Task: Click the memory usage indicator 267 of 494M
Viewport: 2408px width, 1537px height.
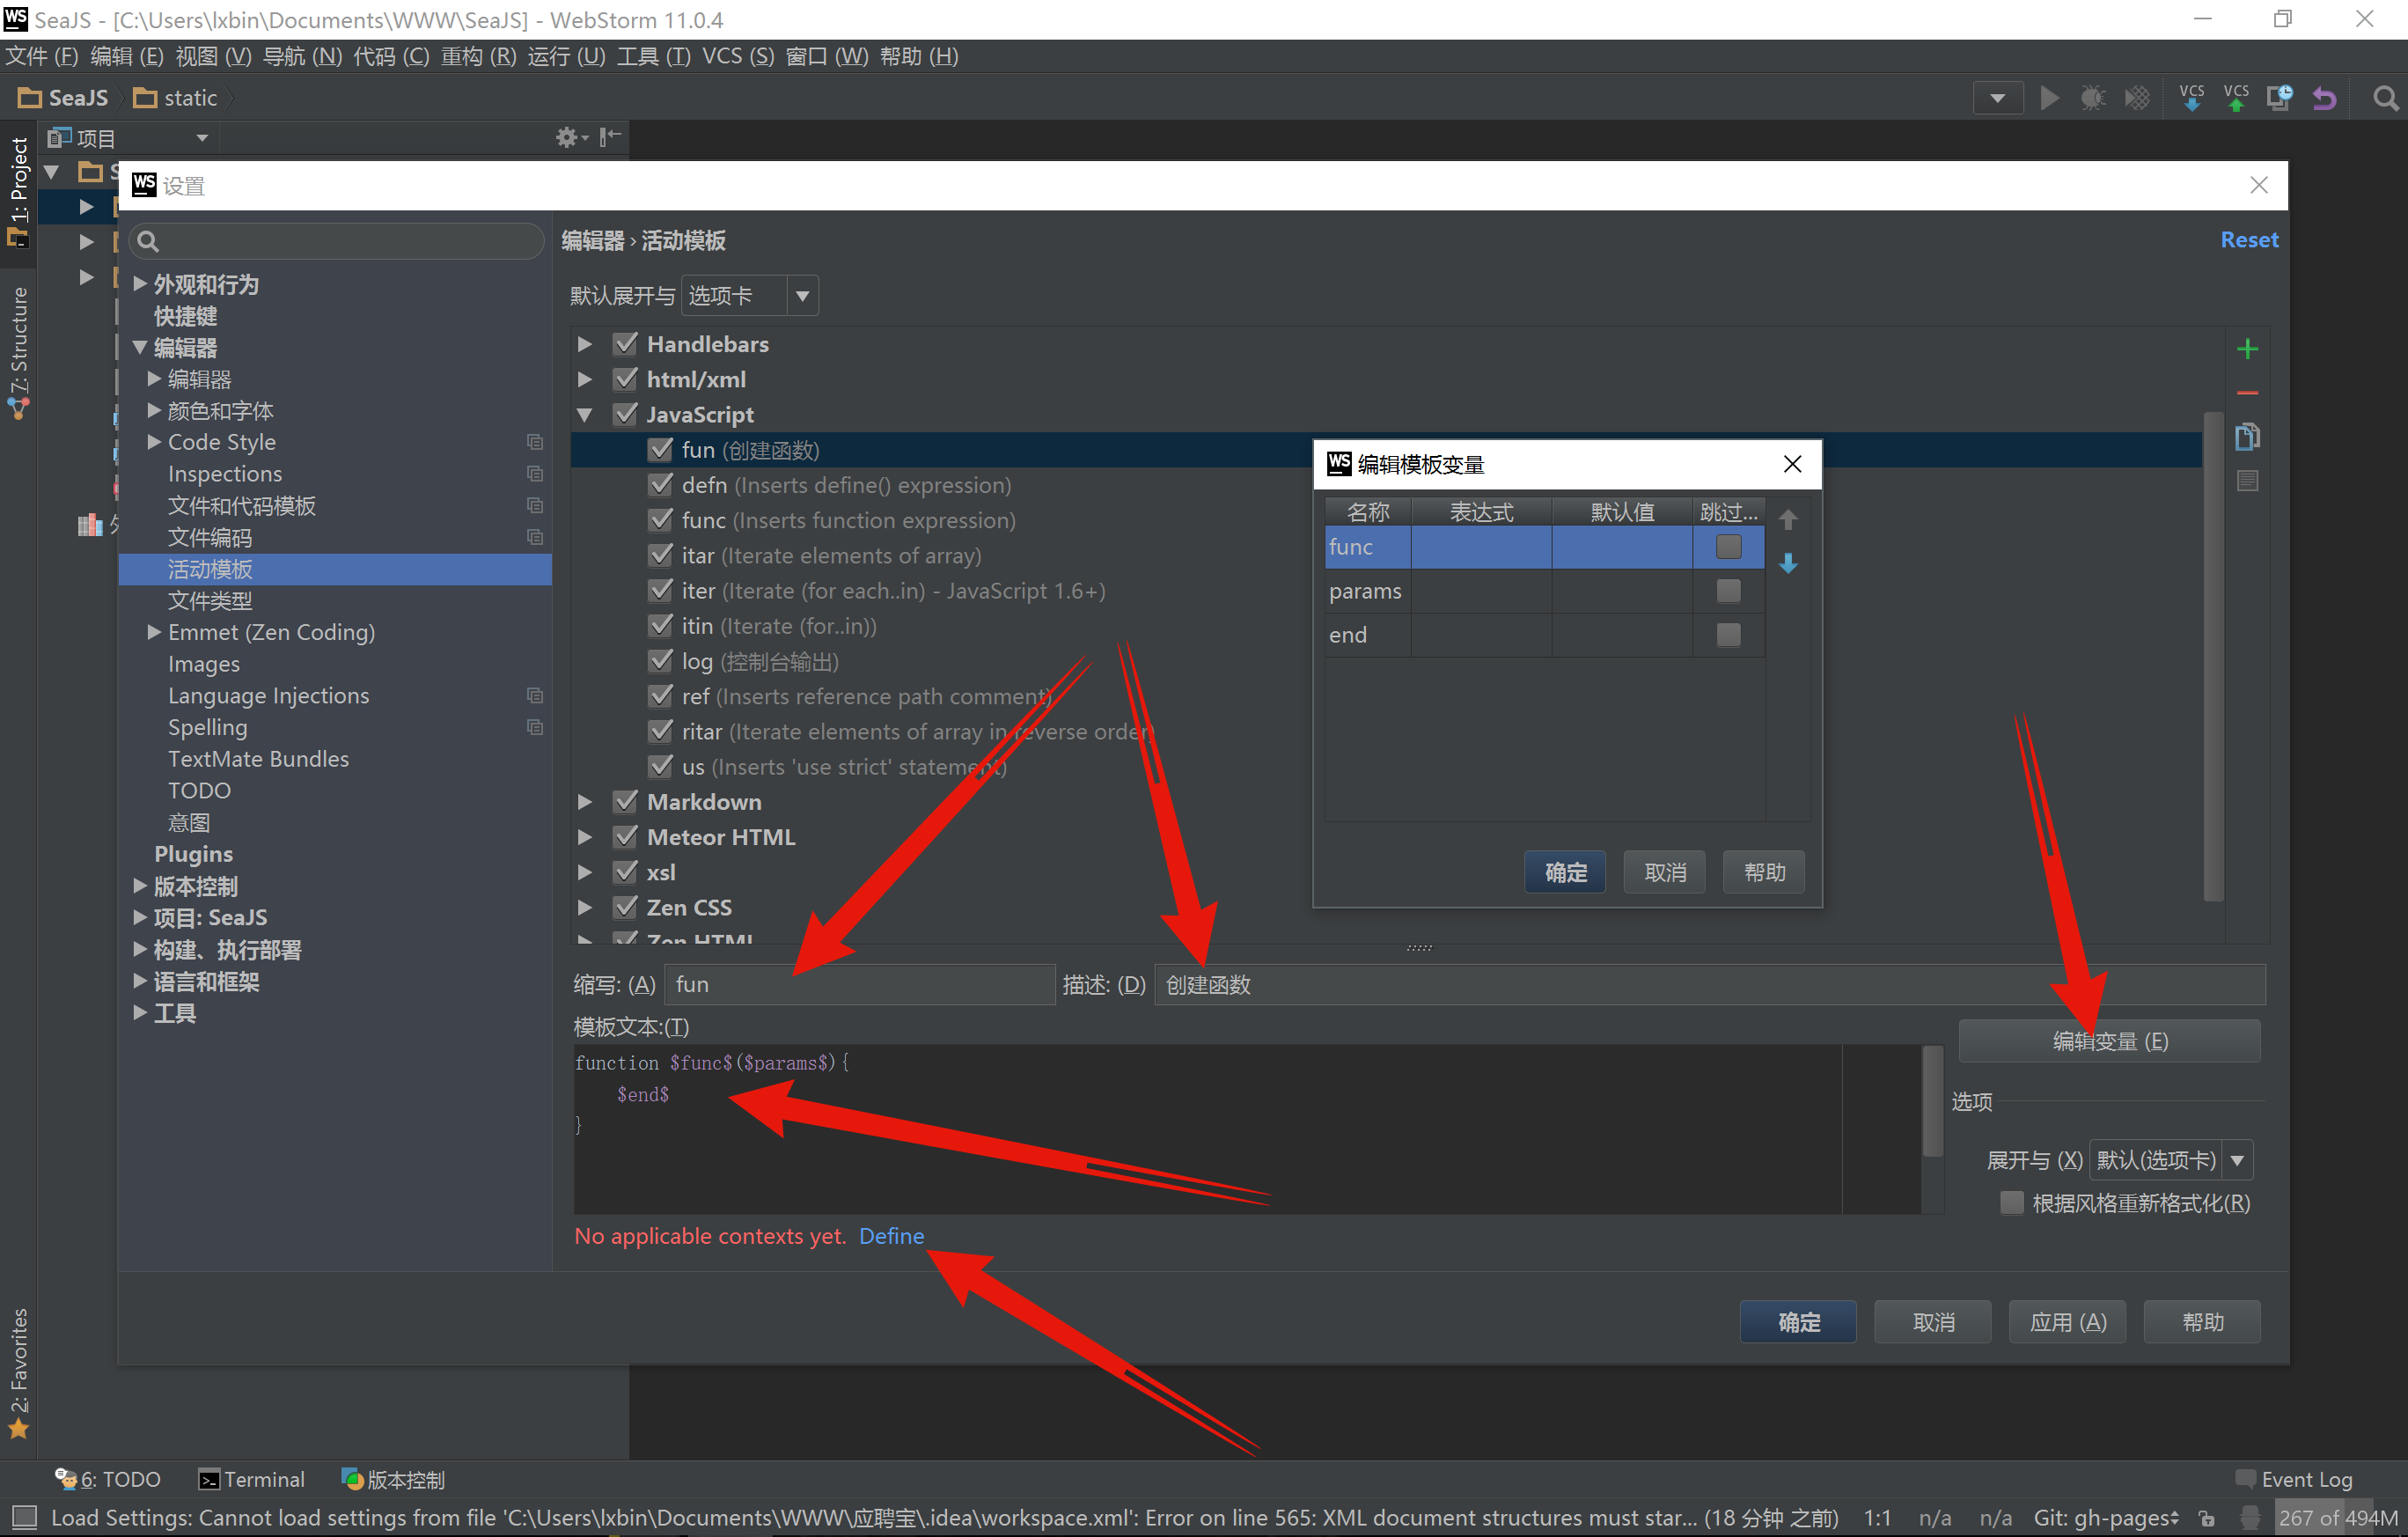Action: tap(2338, 1518)
